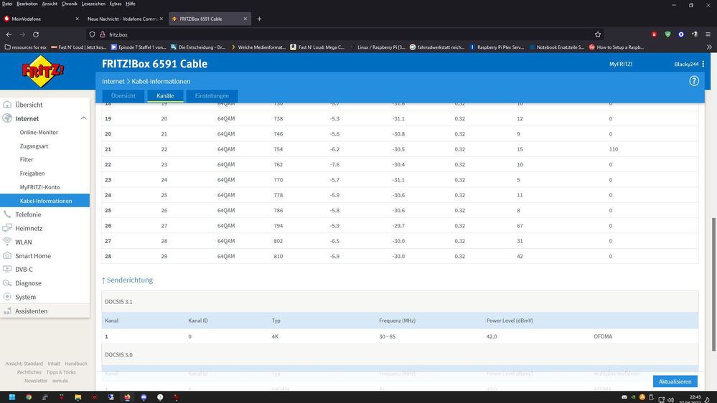Show more bookmarks with the chevron
717x403 pixels.
pos(709,47)
